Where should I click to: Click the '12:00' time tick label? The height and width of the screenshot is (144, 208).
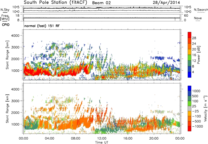(102, 139)
